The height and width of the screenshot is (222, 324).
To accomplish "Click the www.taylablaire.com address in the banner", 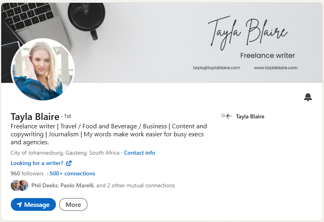I will pos(276,68).
